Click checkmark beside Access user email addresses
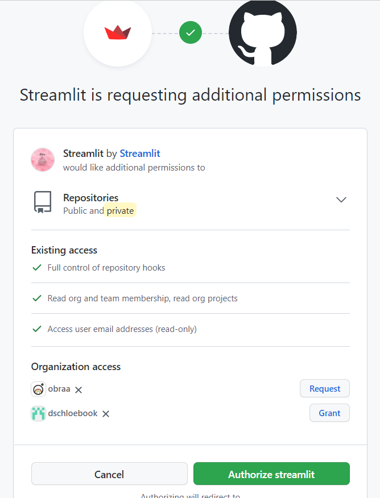 (37, 329)
